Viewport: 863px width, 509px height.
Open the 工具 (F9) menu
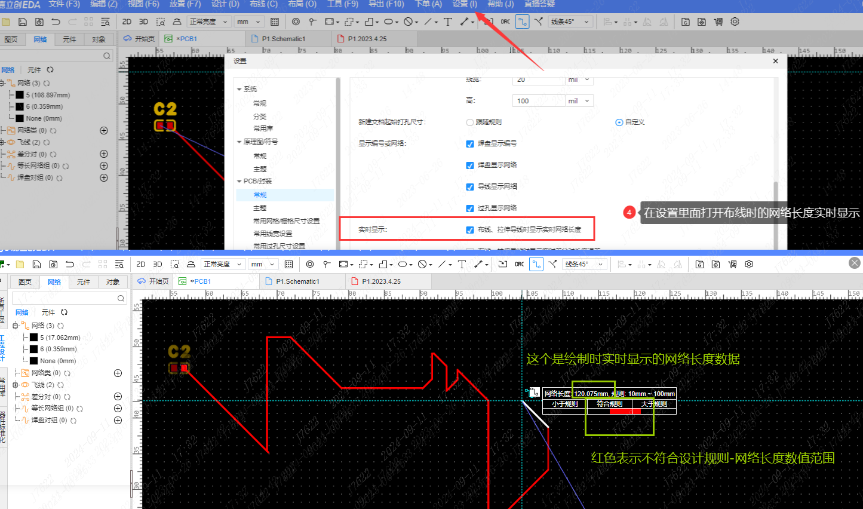(x=342, y=4)
